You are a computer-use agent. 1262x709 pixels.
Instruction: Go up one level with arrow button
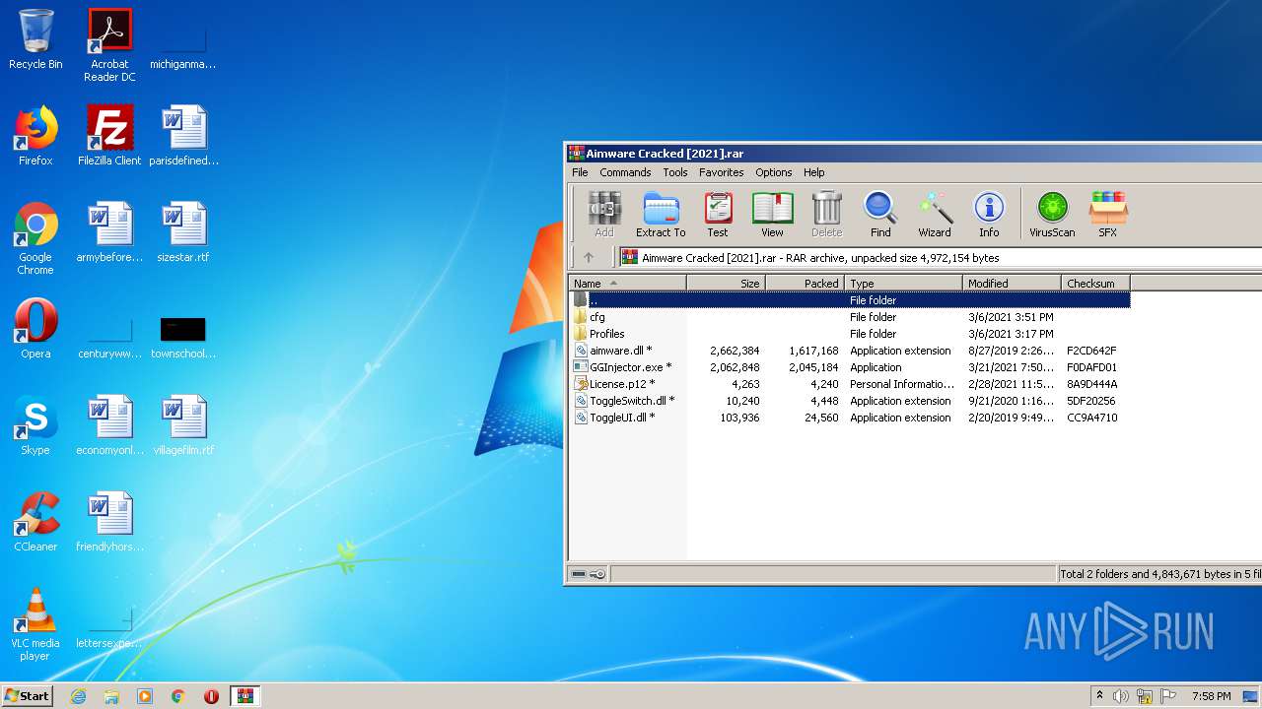tap(589, 258)
